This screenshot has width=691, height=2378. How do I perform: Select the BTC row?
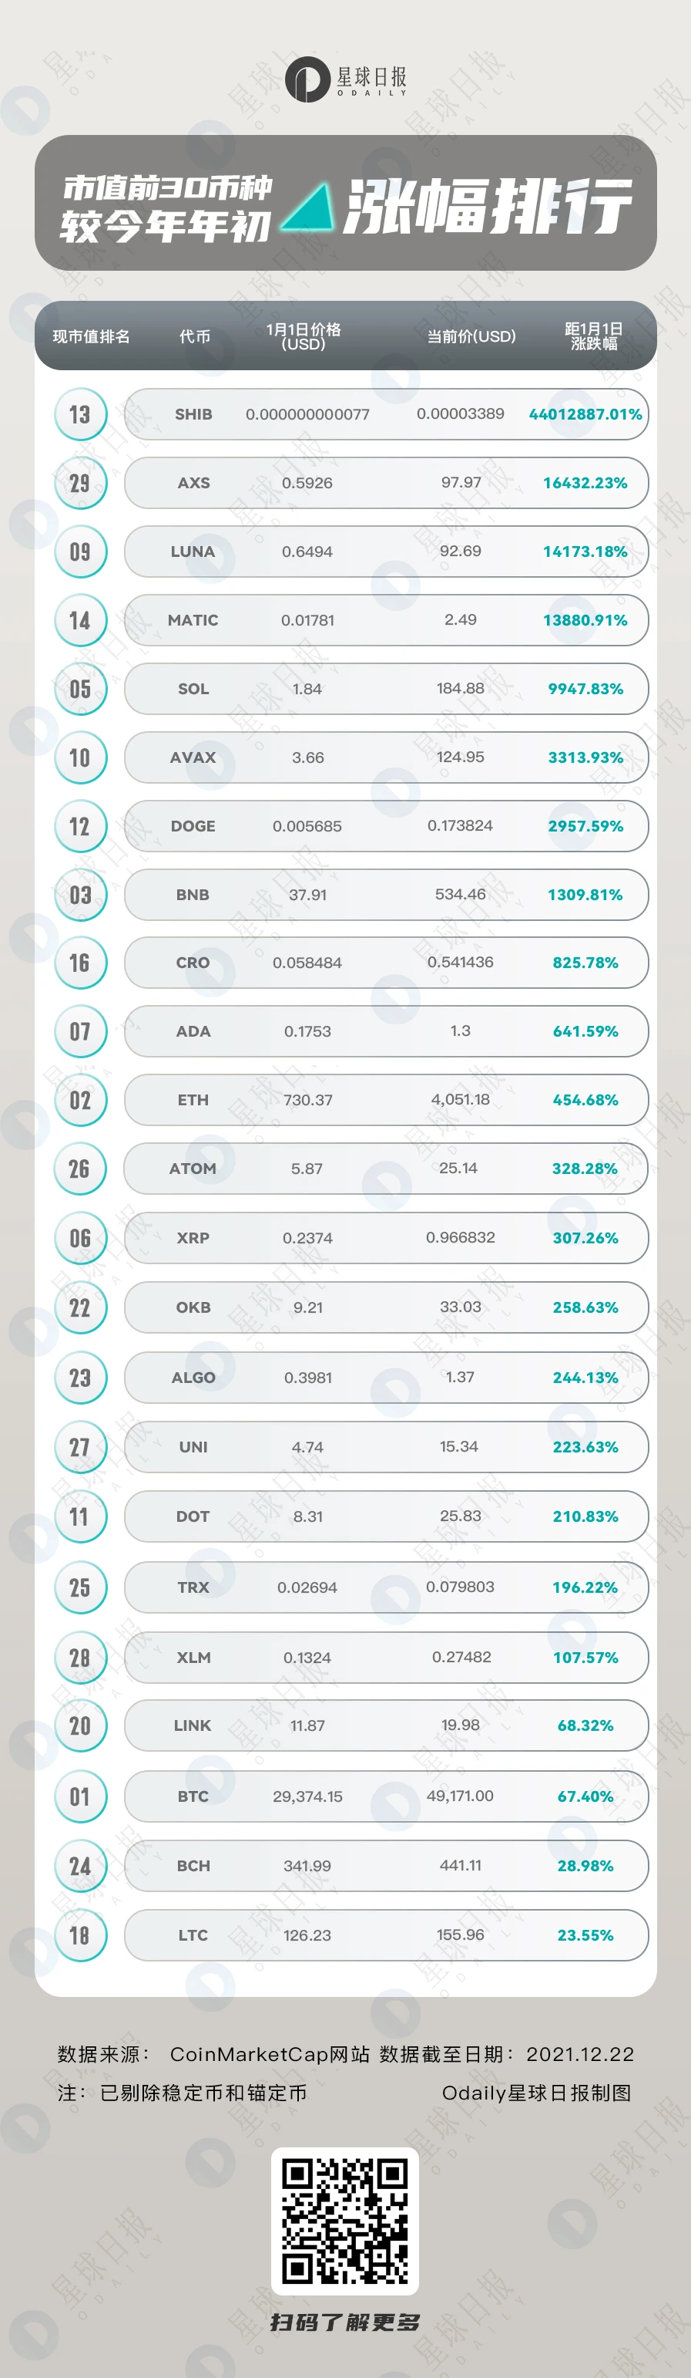point(387,1796)
